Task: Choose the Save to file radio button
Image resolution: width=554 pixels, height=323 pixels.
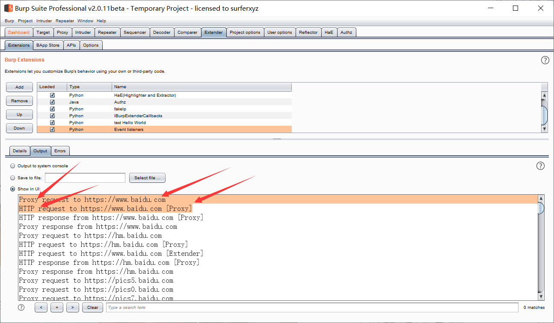Action: point(13,178)
